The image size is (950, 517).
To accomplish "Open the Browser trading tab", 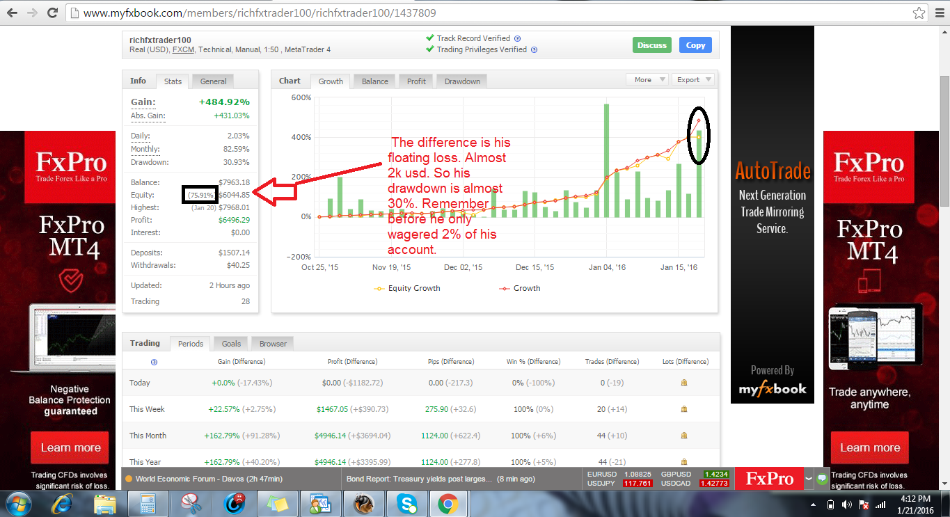I will 273,344.
